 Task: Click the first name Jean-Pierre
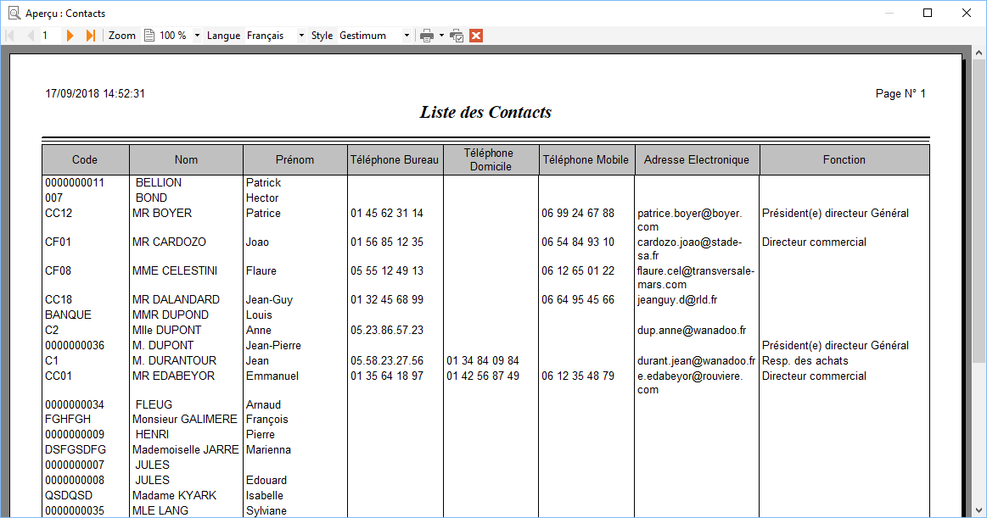coord(273,346)
